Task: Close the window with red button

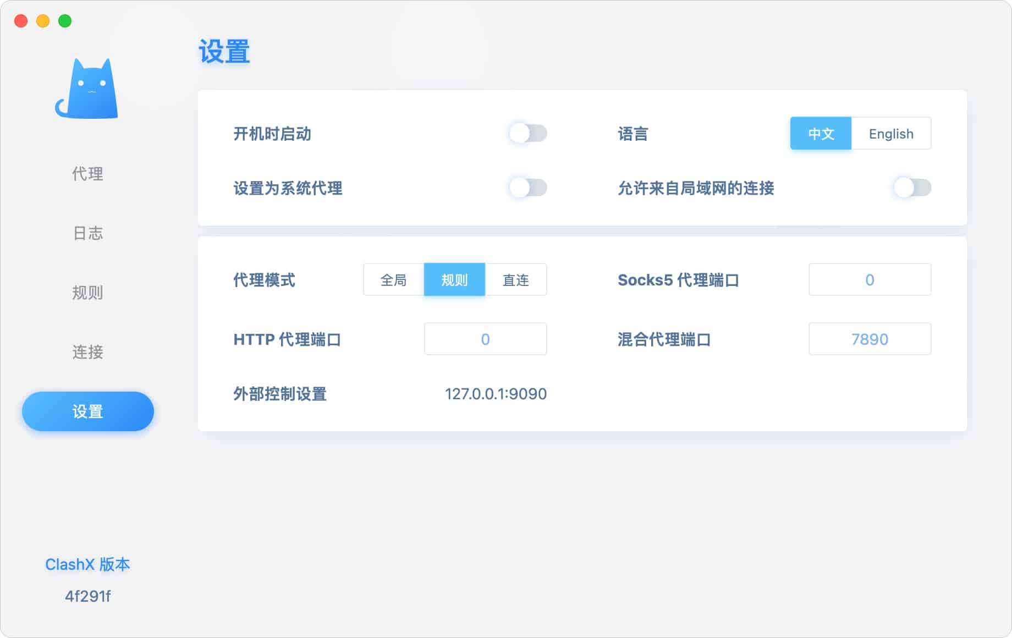Action: (x=21, y=21)
